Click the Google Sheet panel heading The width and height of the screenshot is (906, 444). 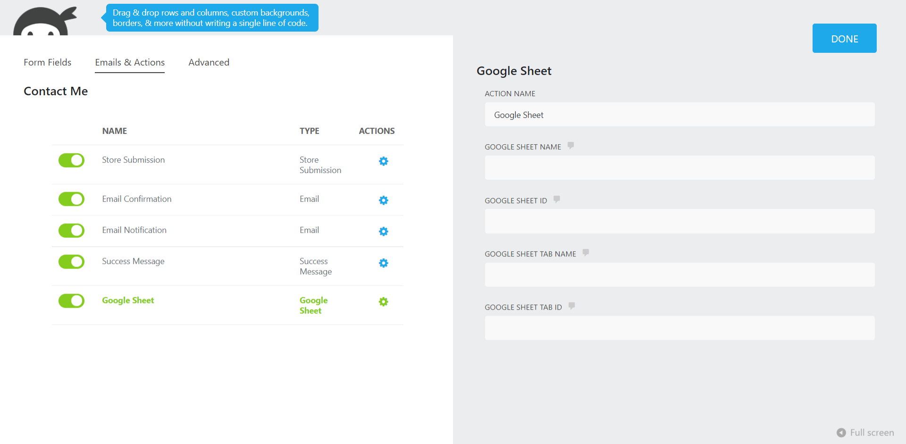(x=514, y=71)
